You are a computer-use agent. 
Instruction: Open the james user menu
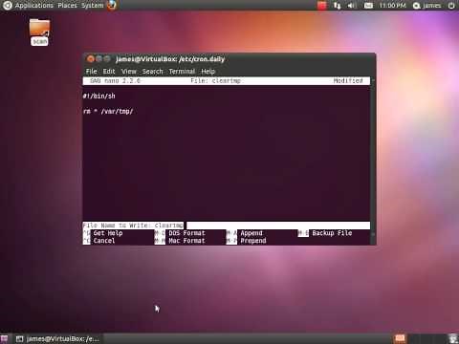[427, 6]
